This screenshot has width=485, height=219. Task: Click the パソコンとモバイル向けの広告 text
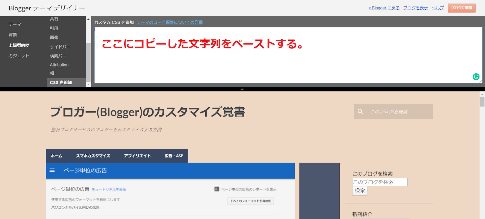pyautogui.click(x=75, y=207)
